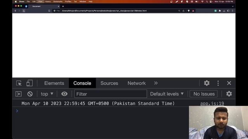Show browser downloads

pyautogui.click(x=224, y=11)
